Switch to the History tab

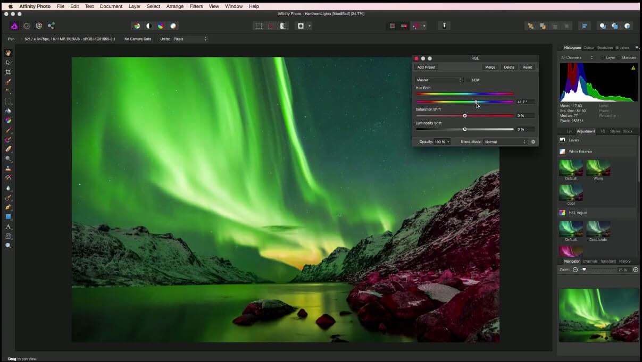[624, 261]
